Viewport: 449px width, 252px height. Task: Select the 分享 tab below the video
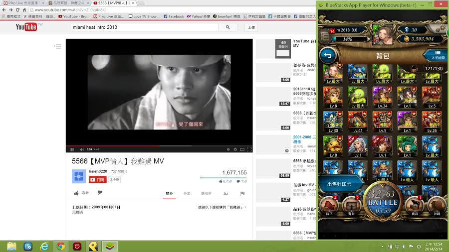pos(187,193)
